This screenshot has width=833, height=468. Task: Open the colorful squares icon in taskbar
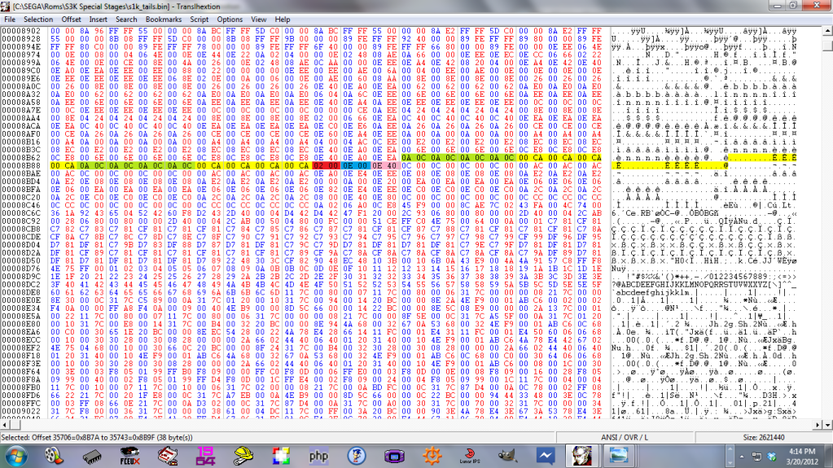click(x=281, y=457)
